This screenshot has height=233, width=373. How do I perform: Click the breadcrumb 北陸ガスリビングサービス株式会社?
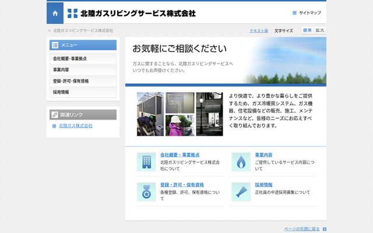83,30
